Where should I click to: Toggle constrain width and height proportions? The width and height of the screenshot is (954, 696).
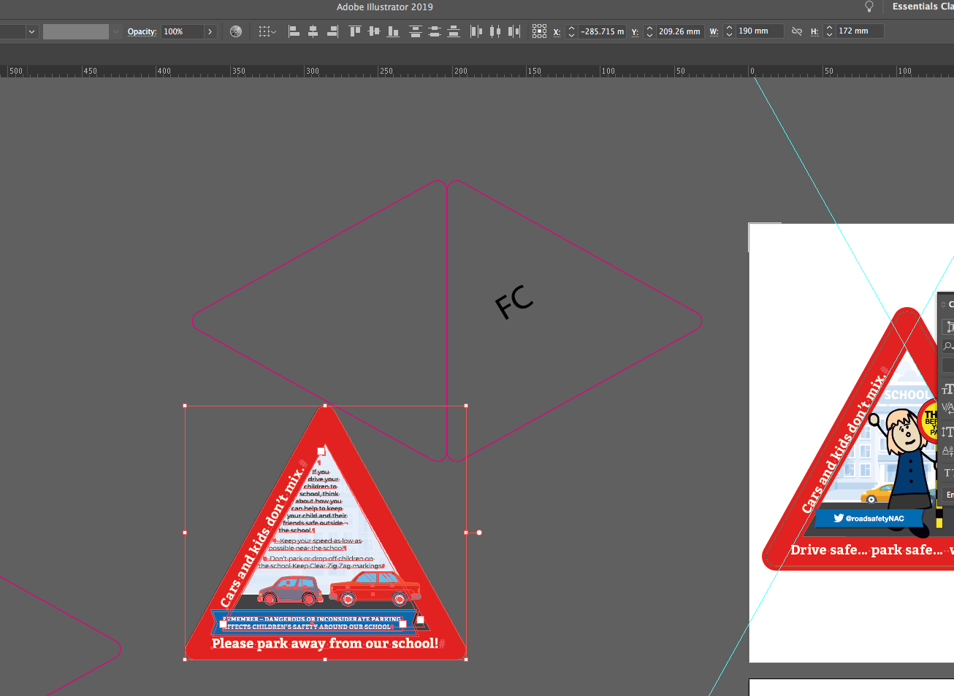(x=797, y=31)
